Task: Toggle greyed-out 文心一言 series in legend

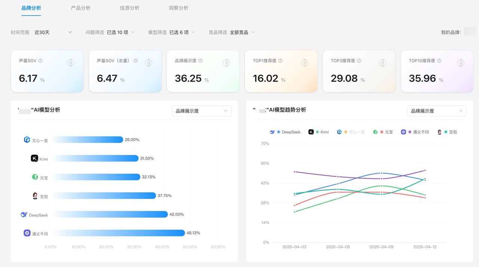Action: click(x=351, y=132)
